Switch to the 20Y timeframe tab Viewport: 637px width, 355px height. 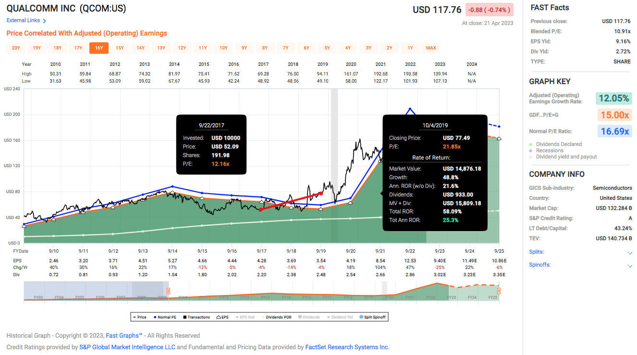pyautogui.click(x=17, y=48)
